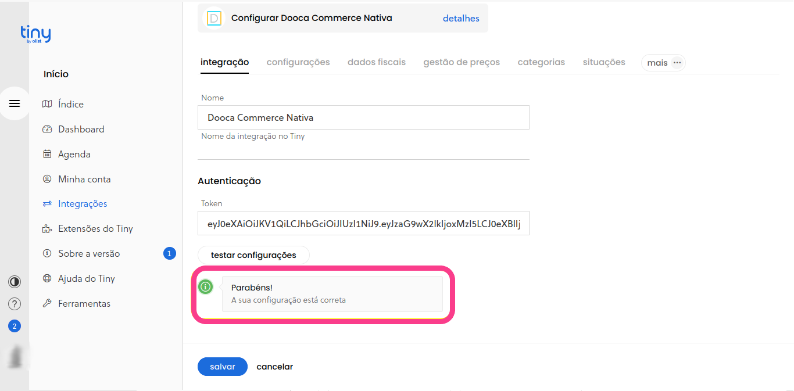
Task: Open Dashboard from the sidebar
Action: [x=81, y=129]
